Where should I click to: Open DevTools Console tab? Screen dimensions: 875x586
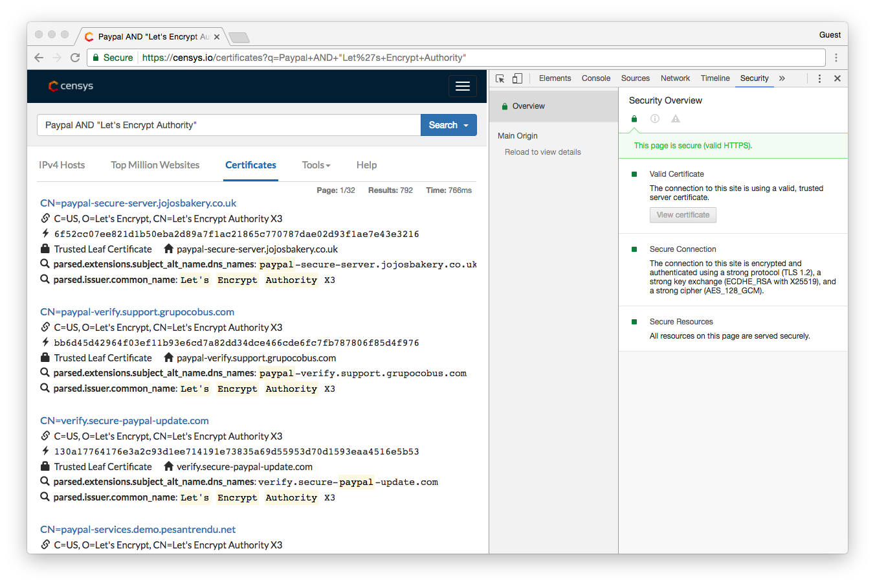click(x=596, y=78)
